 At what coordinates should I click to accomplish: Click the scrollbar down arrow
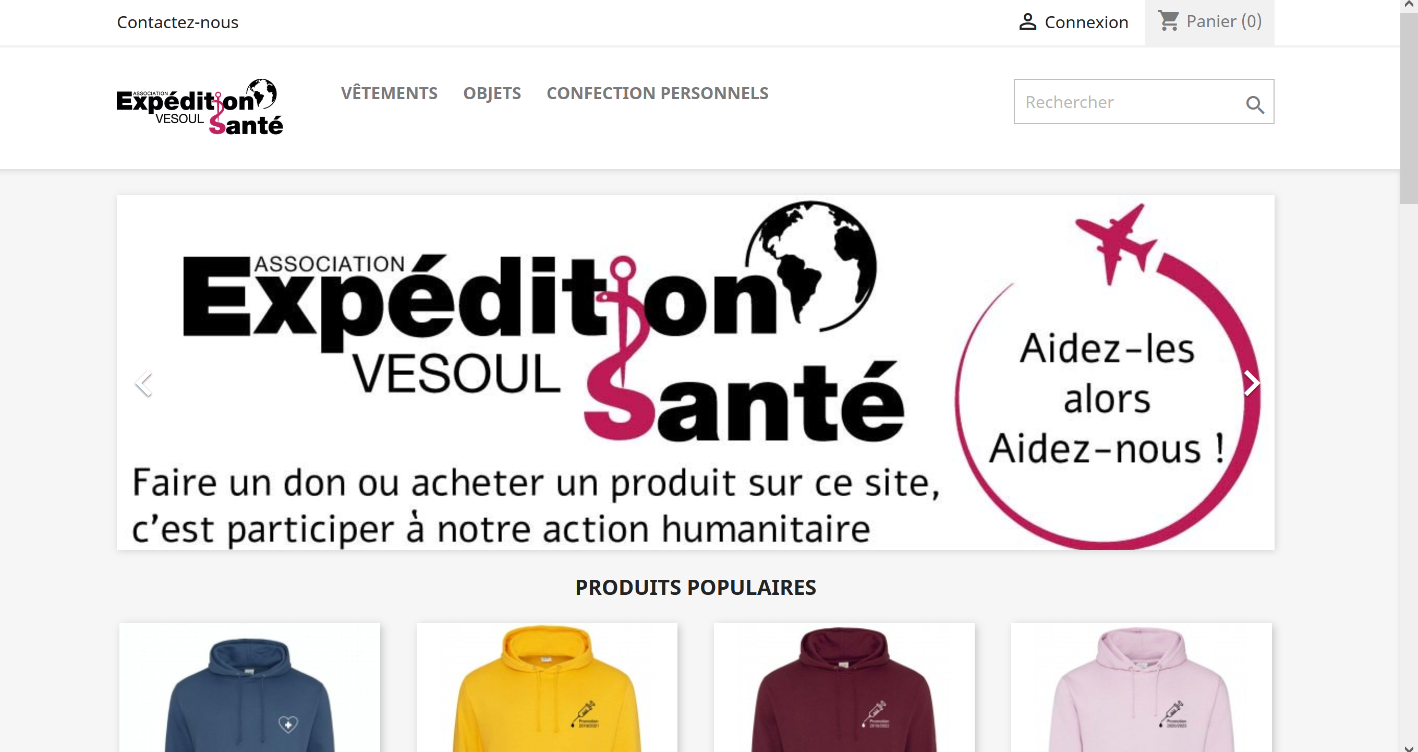(1409, 747)
